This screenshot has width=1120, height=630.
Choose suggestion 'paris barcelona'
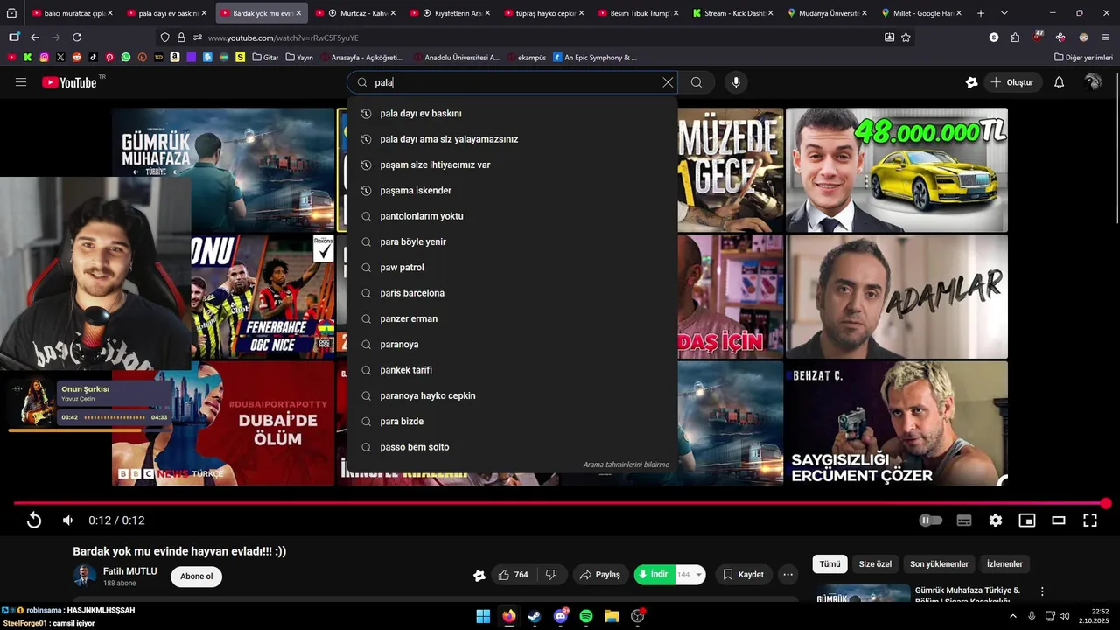512,293
